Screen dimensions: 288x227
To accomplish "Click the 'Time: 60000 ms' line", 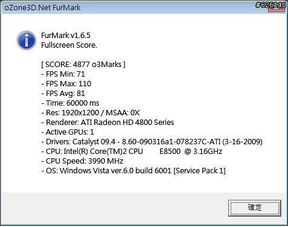I will [70, 103].
